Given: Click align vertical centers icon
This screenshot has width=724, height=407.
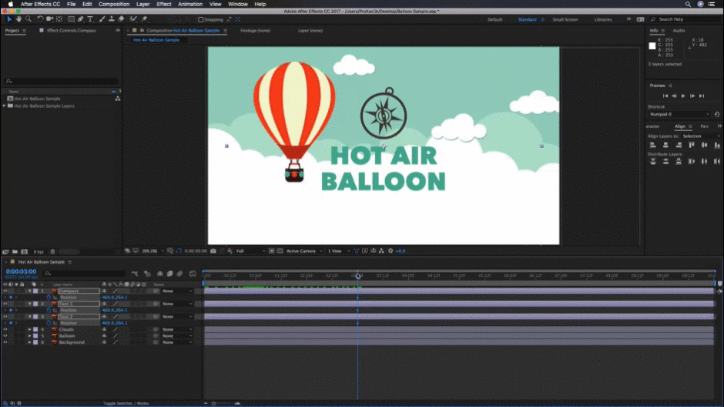Looking at the screenshot, I should 704,145.
